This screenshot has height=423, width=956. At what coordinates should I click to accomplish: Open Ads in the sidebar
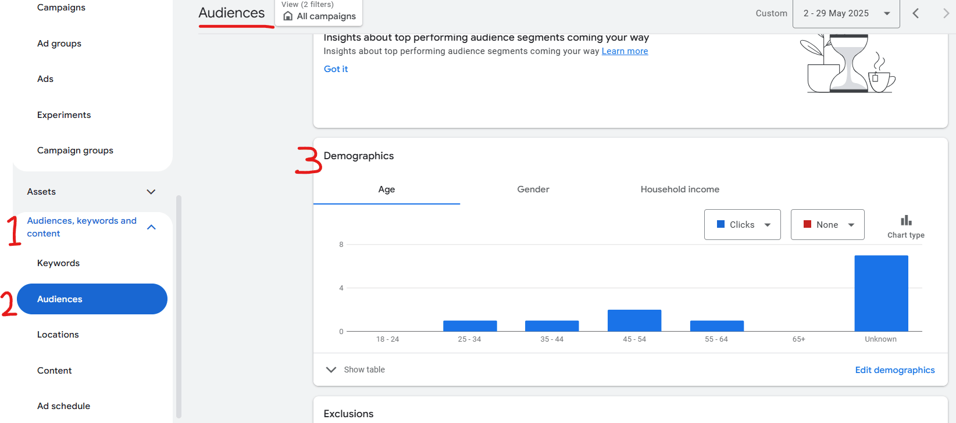(x=45, y=79)
